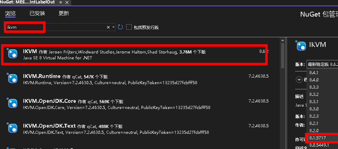Click IKVM.OpenJDK.Text version 7.2.4630.5 label
Image resolution: width=338 pixels, height=149 pixels.
[258, 126]
